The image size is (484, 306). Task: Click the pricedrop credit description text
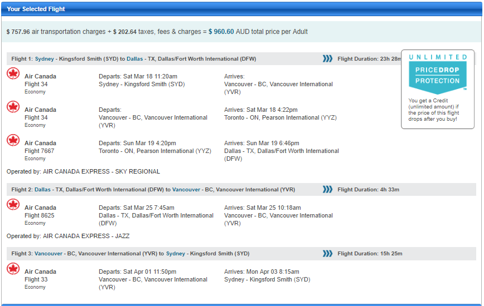tap(434, 110)
